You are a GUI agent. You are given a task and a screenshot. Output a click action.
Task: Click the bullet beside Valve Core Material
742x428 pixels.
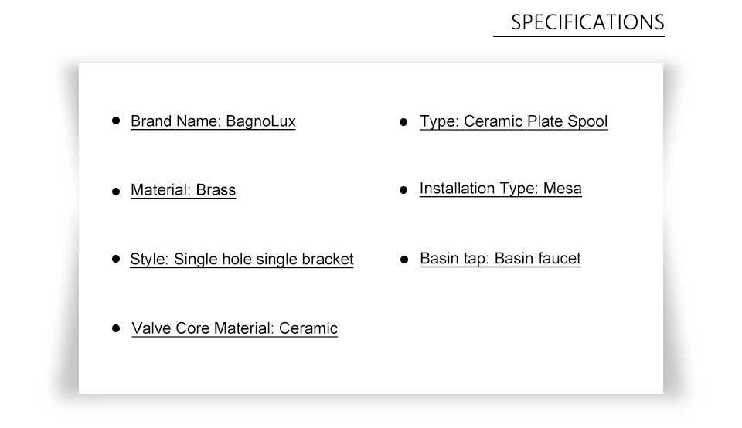(x=116, y=328)
